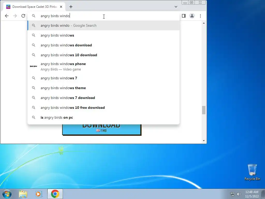Minimize the Chrome window
Screen dimensions: 265x199
pyautogui.click(x=185, y=2)
